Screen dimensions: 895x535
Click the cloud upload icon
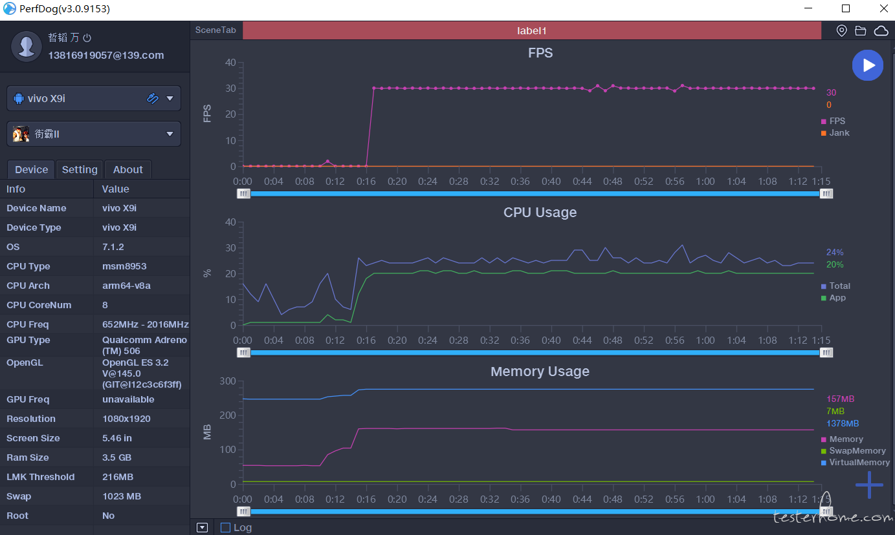[881, 31]
